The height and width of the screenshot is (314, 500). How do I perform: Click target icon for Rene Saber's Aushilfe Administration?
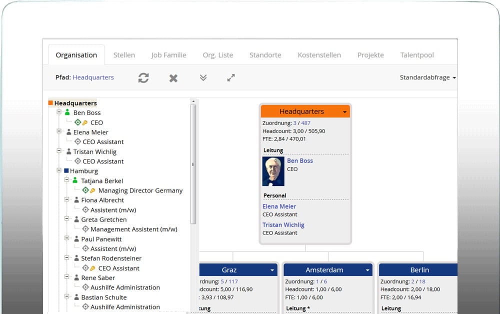coord(85,287)
